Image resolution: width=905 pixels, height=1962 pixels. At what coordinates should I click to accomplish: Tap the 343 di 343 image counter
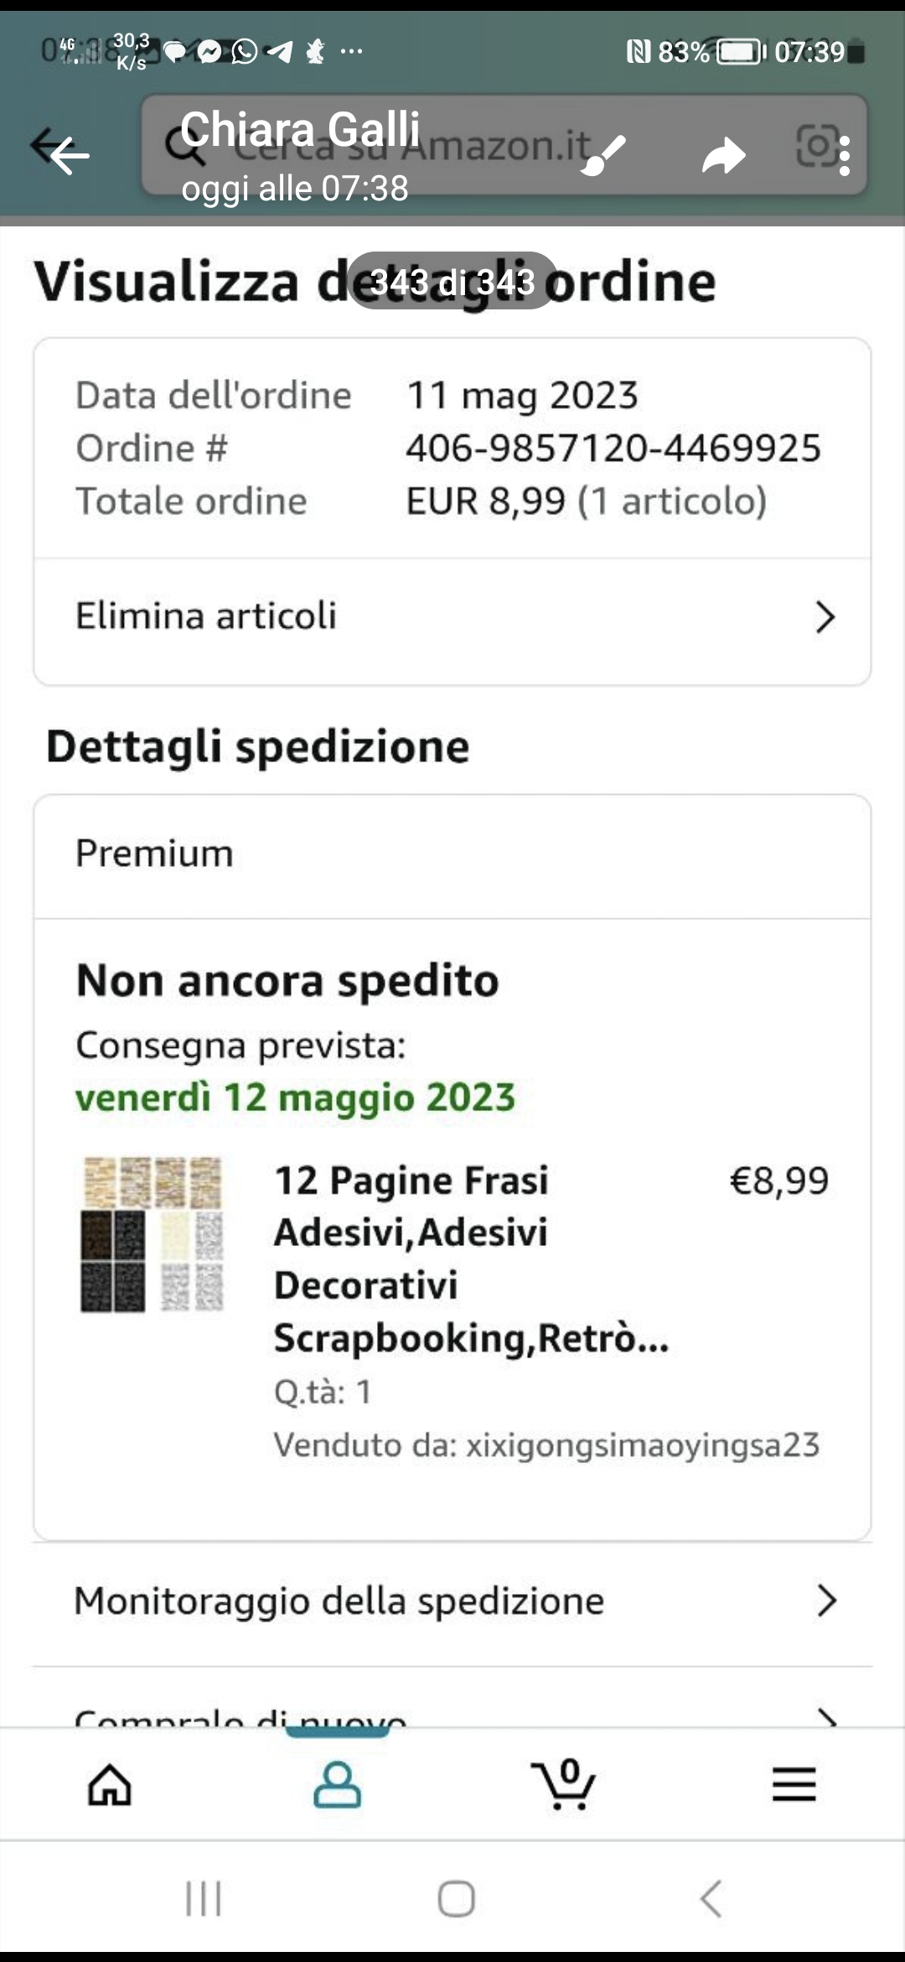[x=452, y=282]
